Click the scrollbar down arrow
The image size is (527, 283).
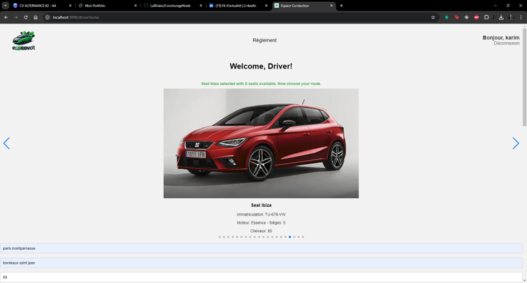(524, 280)
